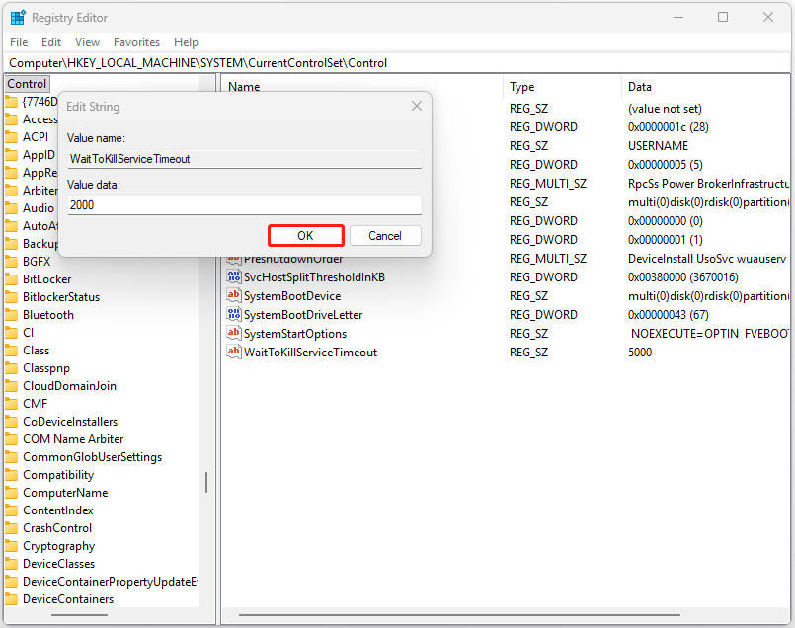
Task: Click the BitlockerStatus folder icon
Action: (11, 297)
